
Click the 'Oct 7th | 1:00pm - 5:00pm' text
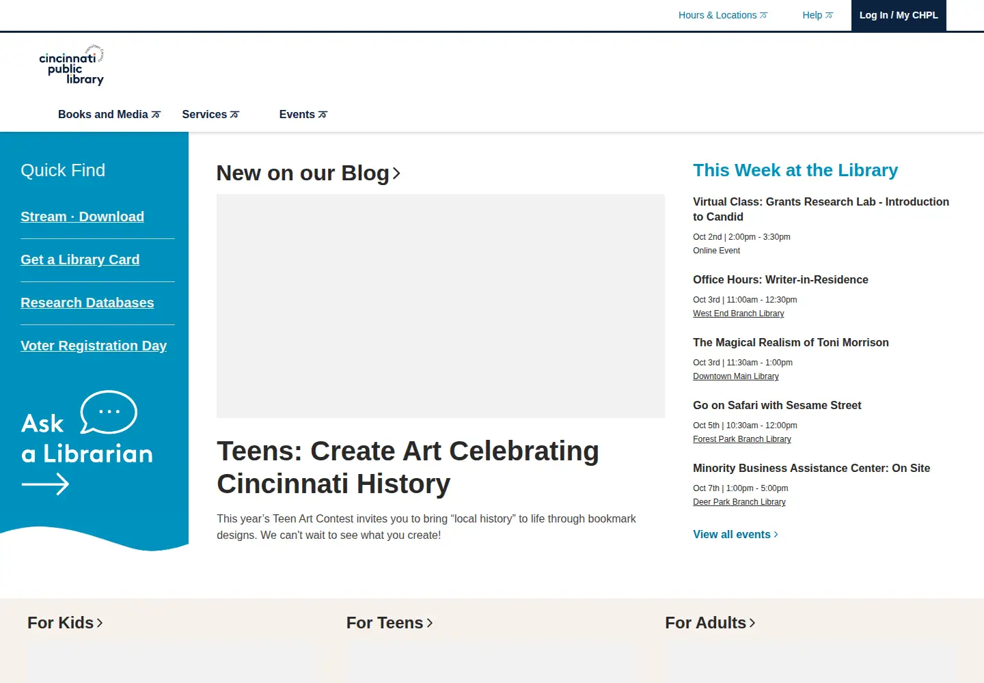pyautogui.click(x=740, y=488)
